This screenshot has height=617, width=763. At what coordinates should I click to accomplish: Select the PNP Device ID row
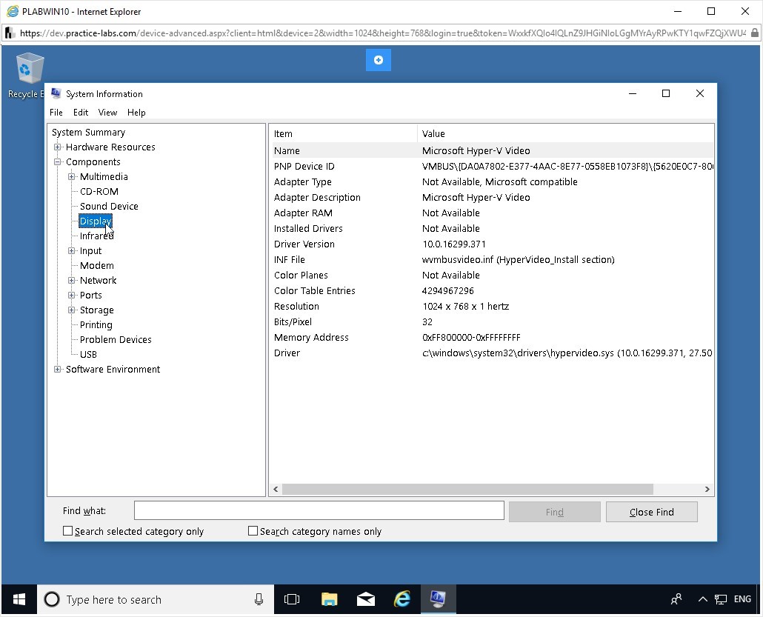[x=491, y=166]
